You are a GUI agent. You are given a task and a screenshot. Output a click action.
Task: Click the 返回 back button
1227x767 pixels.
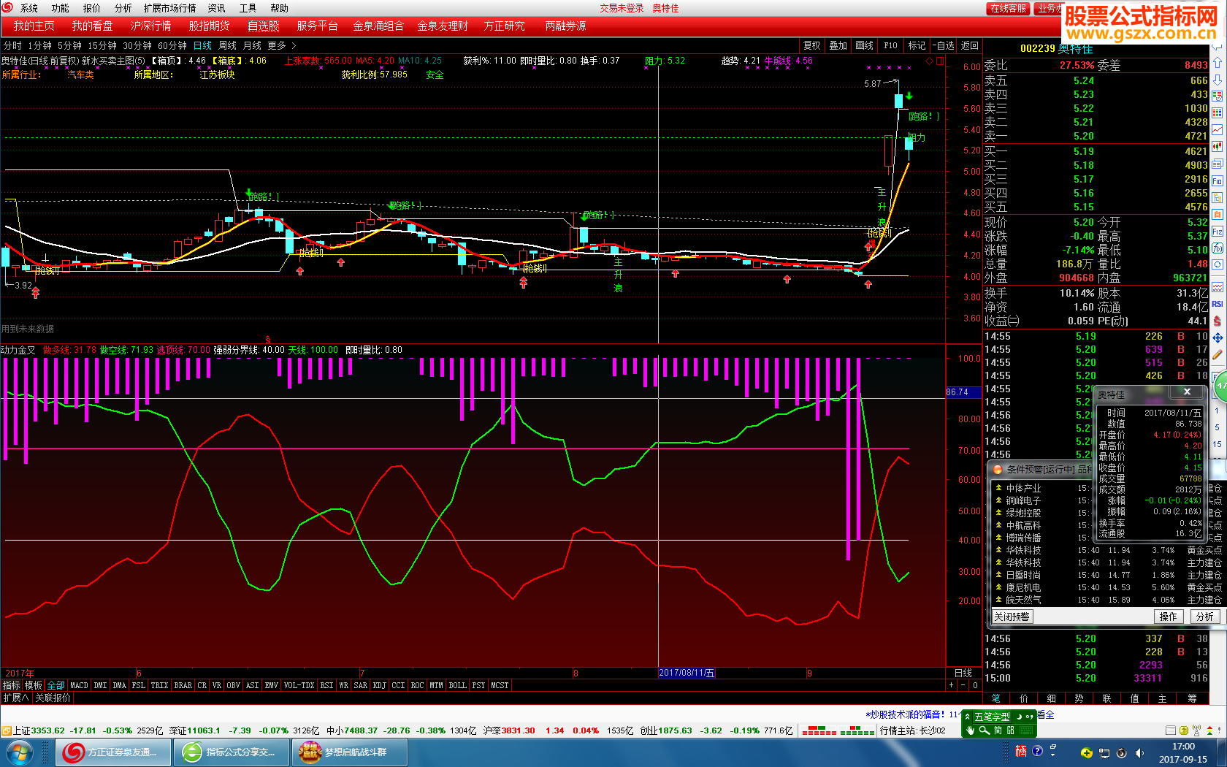[969, 45]
